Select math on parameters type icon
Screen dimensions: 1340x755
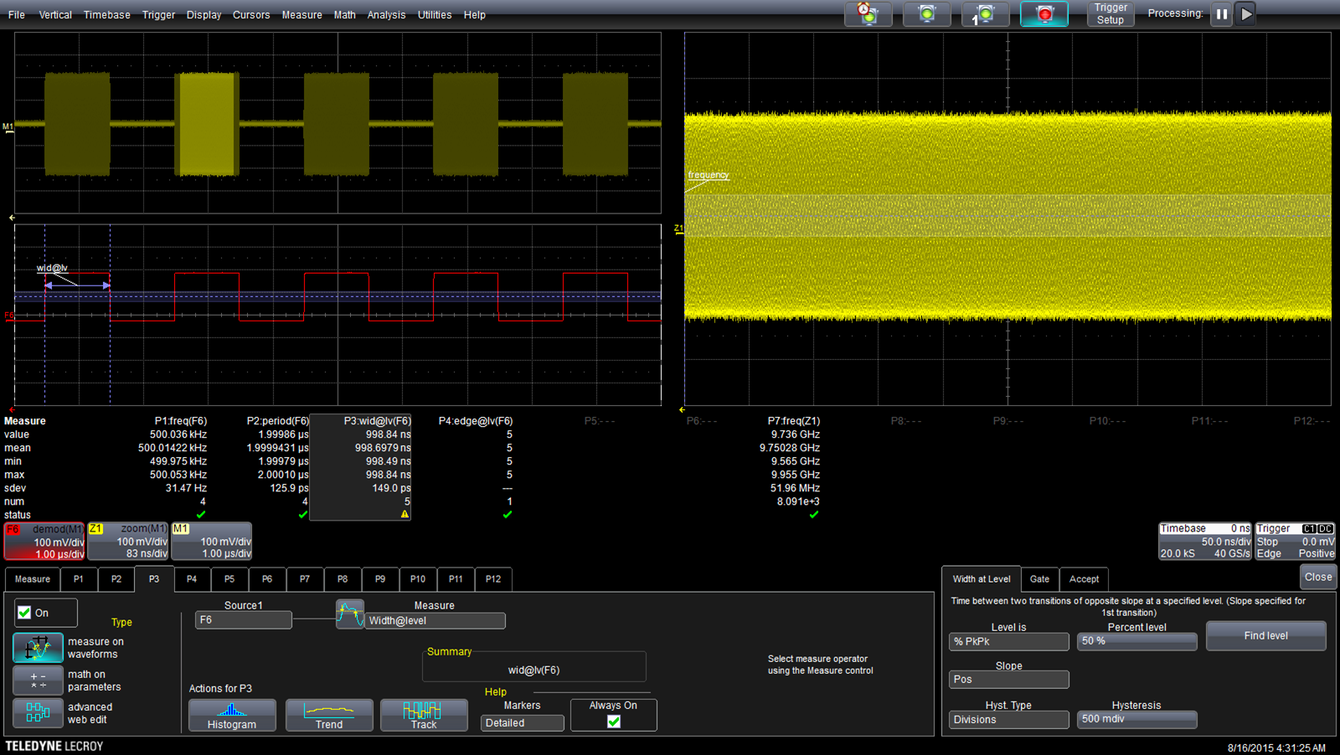click(x=38, y=681)
